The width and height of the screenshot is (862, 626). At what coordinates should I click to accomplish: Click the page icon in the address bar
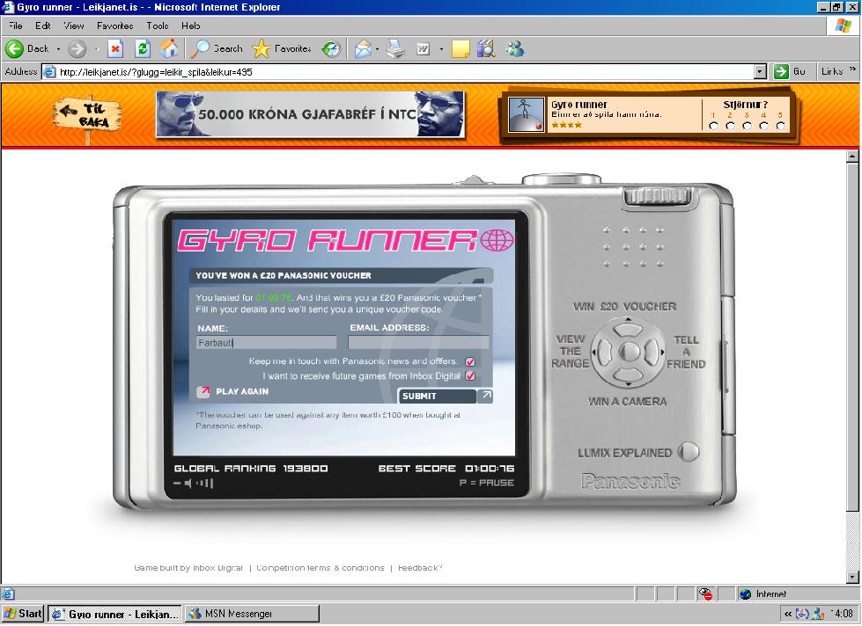49,72
